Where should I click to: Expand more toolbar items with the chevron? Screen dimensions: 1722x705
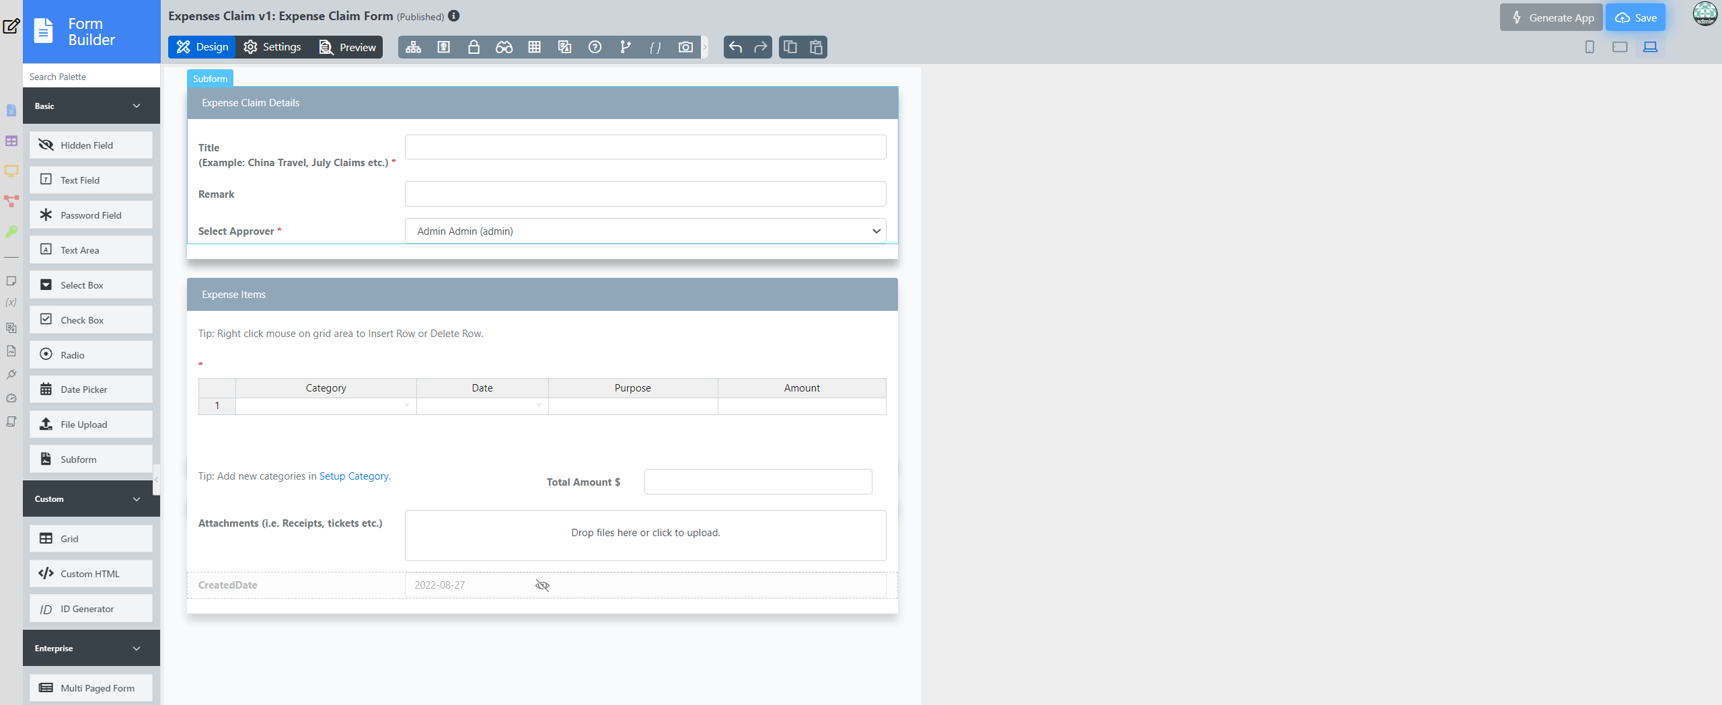coord(705,47)
